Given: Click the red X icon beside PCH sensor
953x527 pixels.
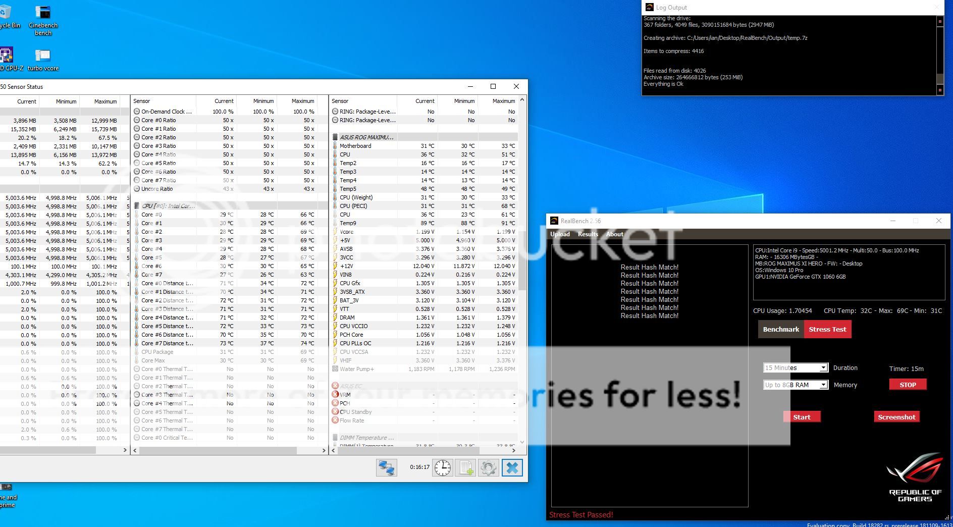Looking at the screenshot, I should pos(335,403).
